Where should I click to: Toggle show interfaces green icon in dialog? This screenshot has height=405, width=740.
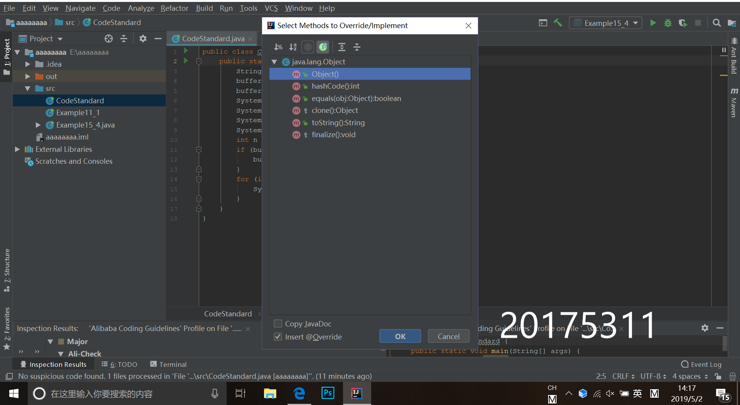323,47
